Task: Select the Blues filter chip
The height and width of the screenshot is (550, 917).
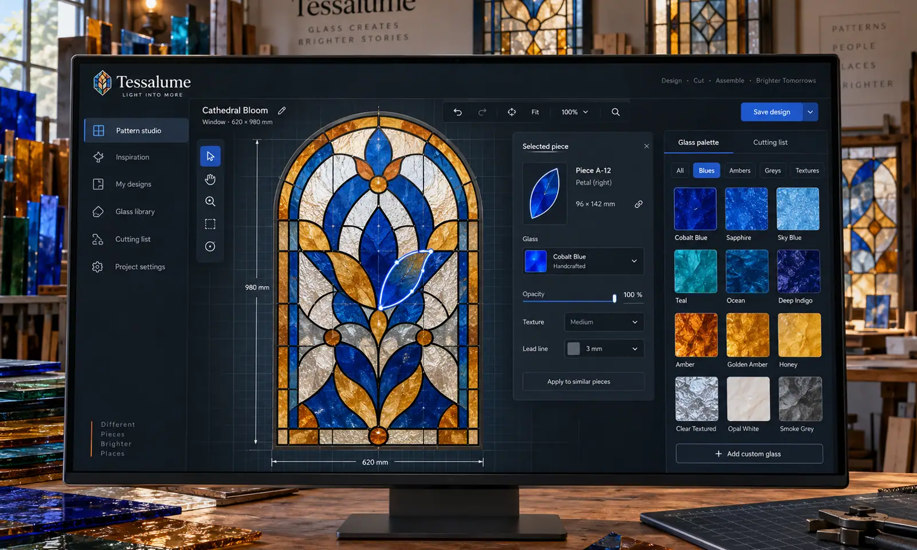Action: click(x=707, y=171)
